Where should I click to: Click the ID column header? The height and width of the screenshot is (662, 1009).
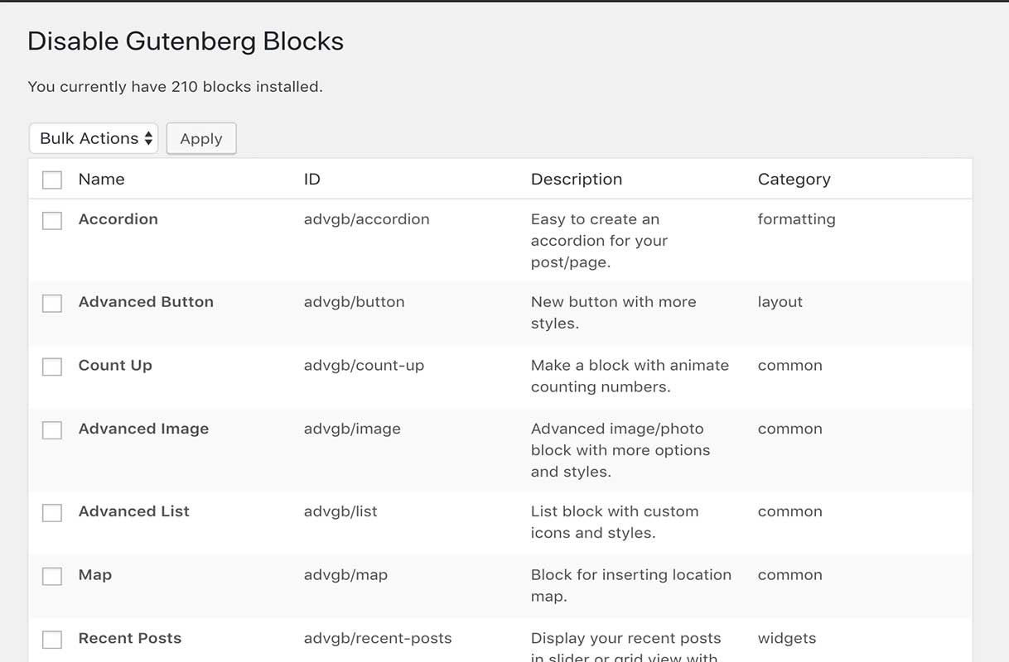click(x=311, y=180)
